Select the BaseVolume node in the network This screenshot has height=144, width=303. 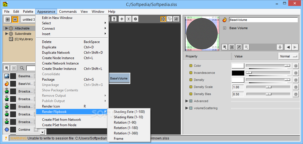pyautogui.click(x=119, y=78)
